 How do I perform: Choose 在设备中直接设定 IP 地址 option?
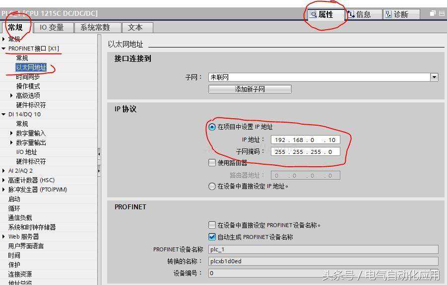click(x=212, y=187)
